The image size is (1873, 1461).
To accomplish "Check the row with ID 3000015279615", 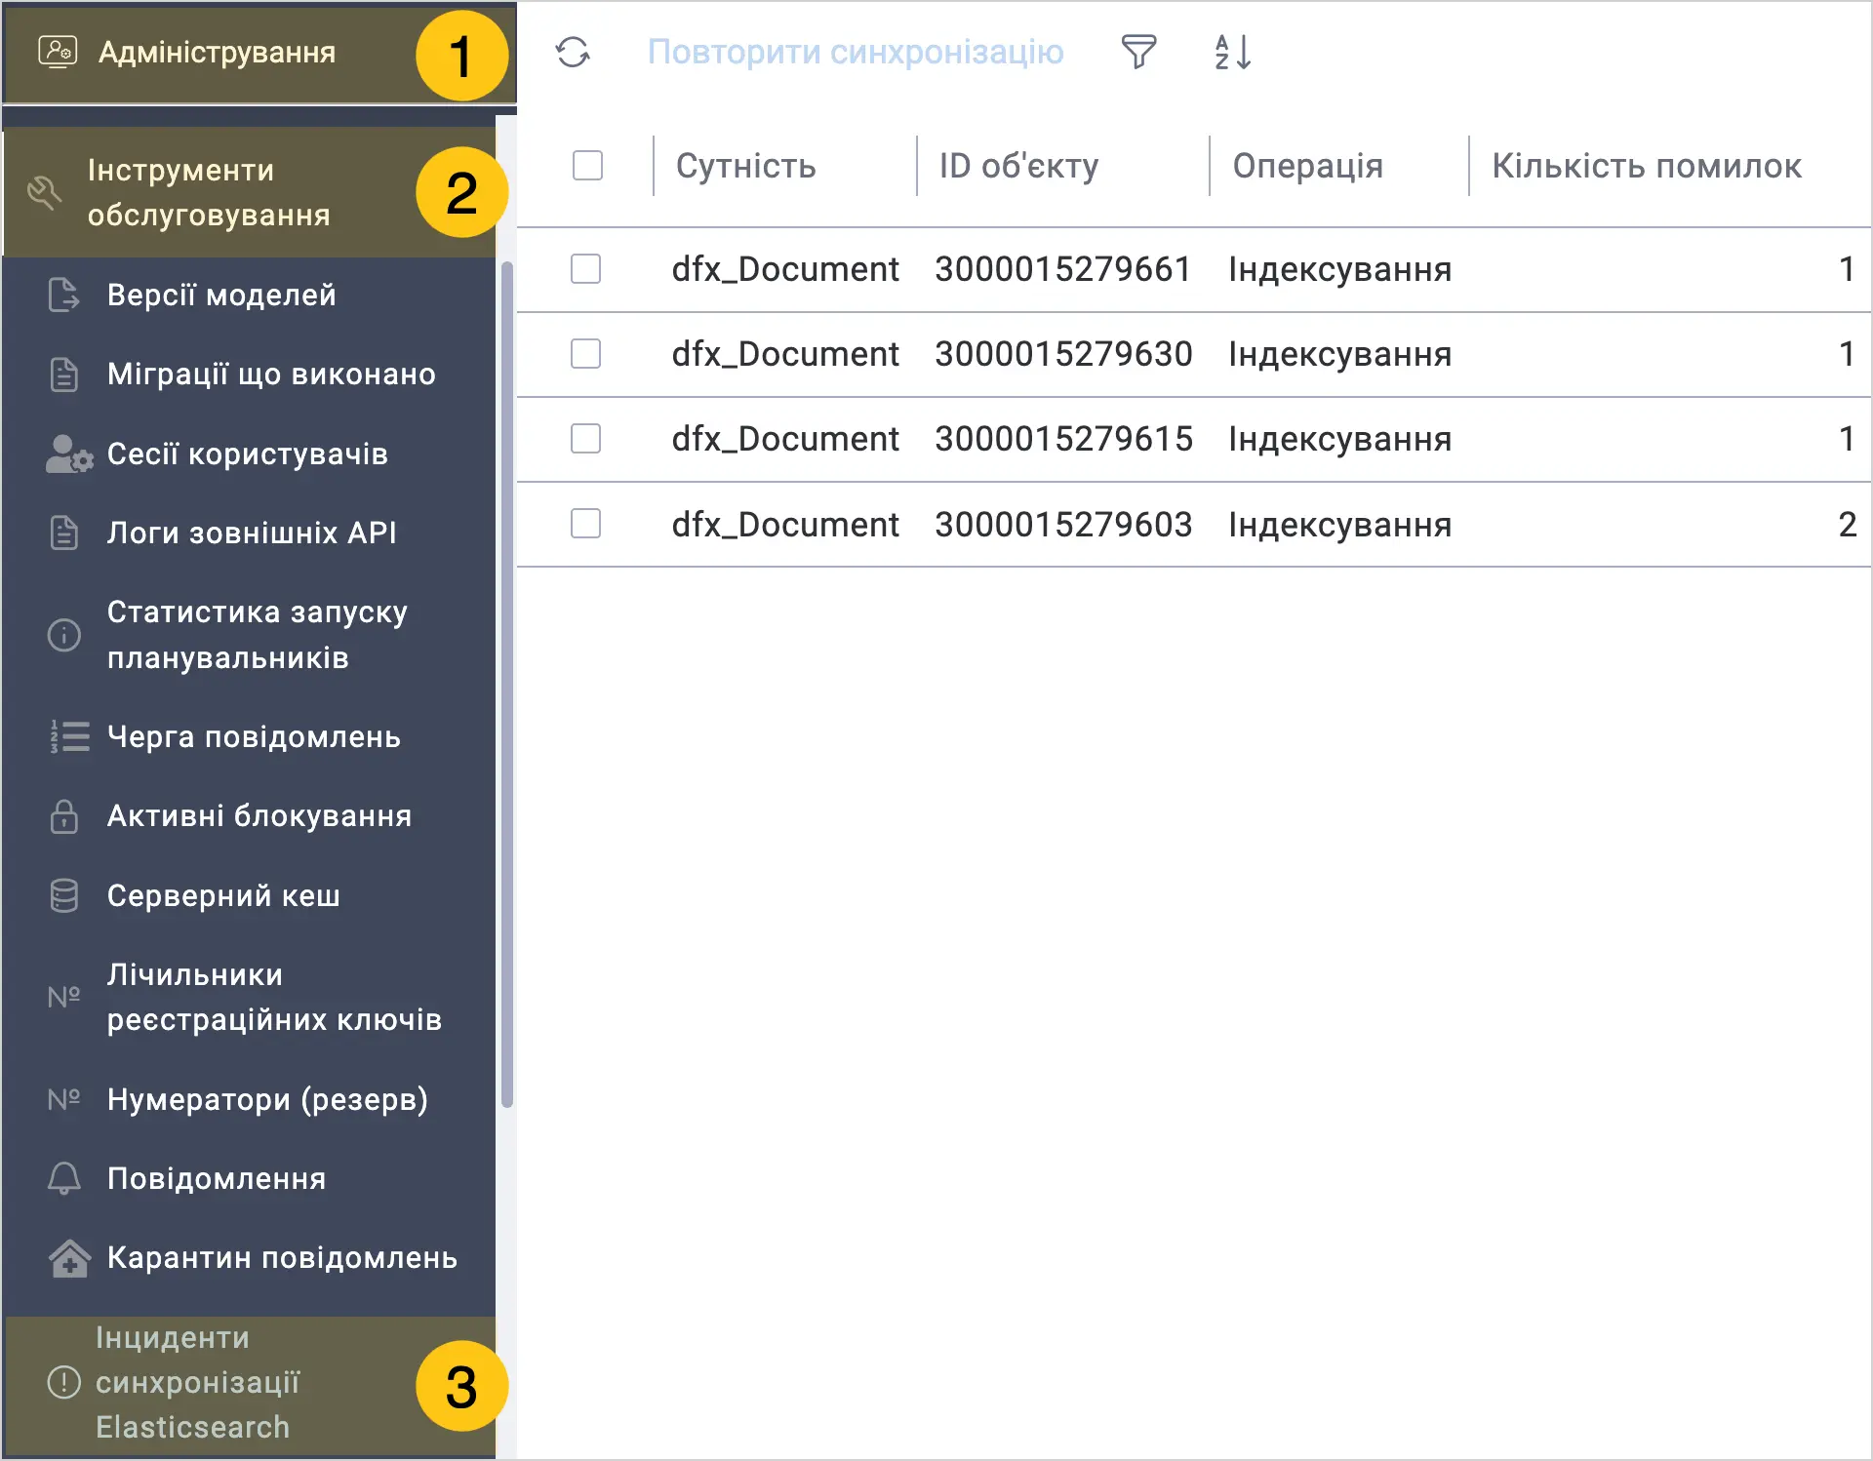I will [x=585, y=438].
